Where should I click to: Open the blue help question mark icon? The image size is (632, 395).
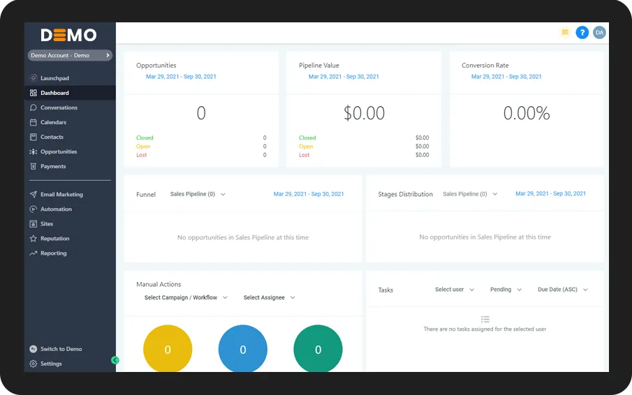(582, 32)
